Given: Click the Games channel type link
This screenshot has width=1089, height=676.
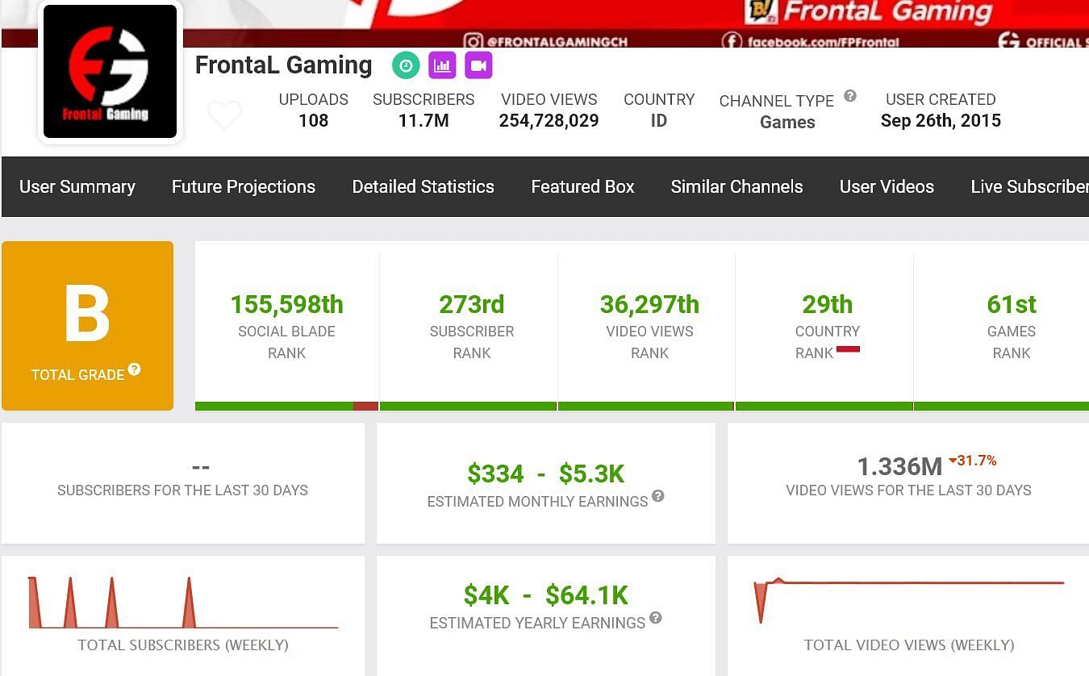Looking at the screenshot, I should [787, 123].
